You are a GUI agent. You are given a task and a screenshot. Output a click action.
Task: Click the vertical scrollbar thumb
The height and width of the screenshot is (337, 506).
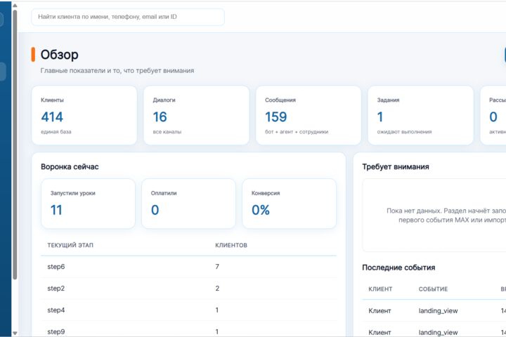(15, 145)
